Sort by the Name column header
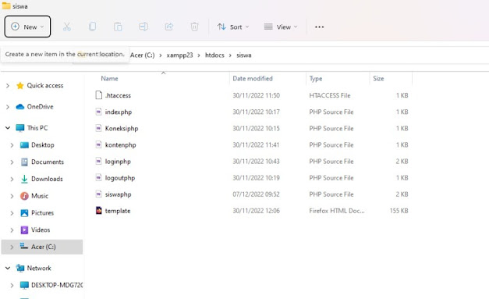 click(x=109, y=78)
